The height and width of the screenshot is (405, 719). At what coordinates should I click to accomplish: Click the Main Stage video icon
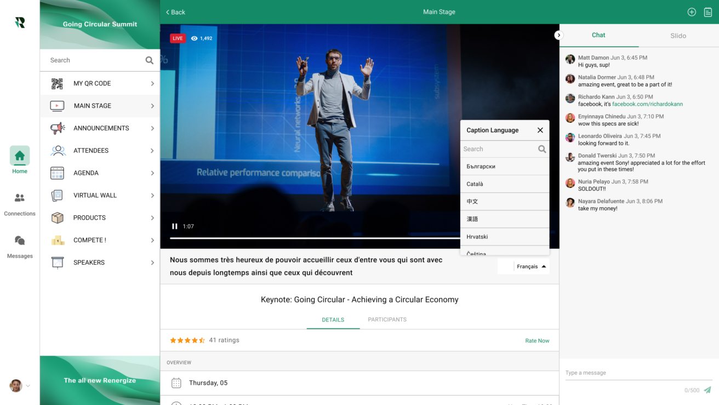[57, 106]
